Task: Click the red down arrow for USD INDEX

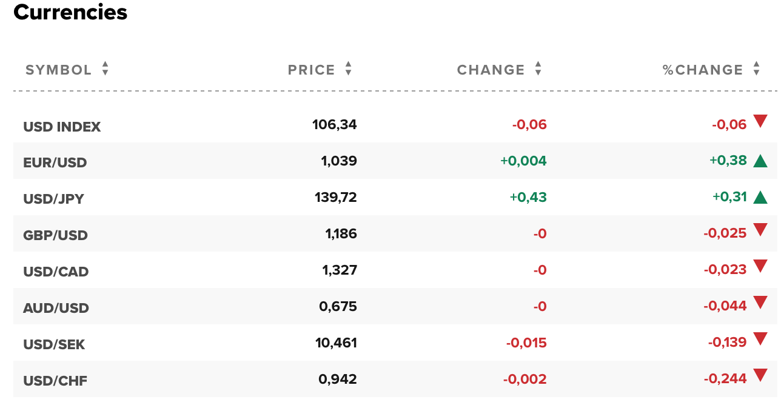Action: (760, 121)
